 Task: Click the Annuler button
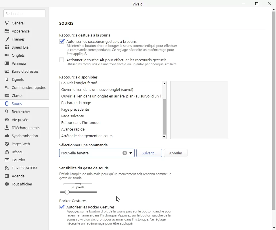(175, 153)
